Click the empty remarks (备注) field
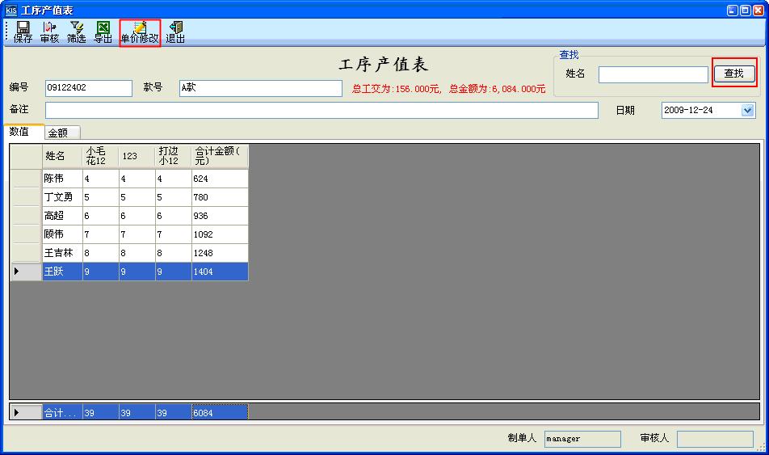The height and width of the screenshot is (455, 769). click(x=310, y=111)
